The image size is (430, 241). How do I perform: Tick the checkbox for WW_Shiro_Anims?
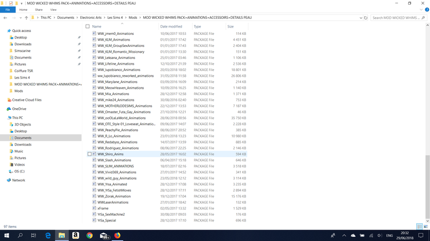click(x=89, y=154)
